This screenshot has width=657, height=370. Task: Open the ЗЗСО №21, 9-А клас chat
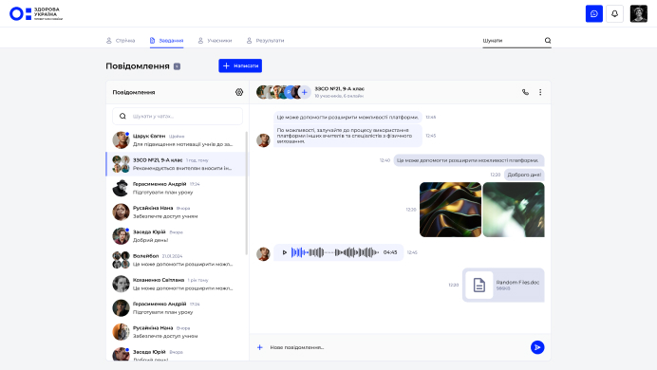178,164
